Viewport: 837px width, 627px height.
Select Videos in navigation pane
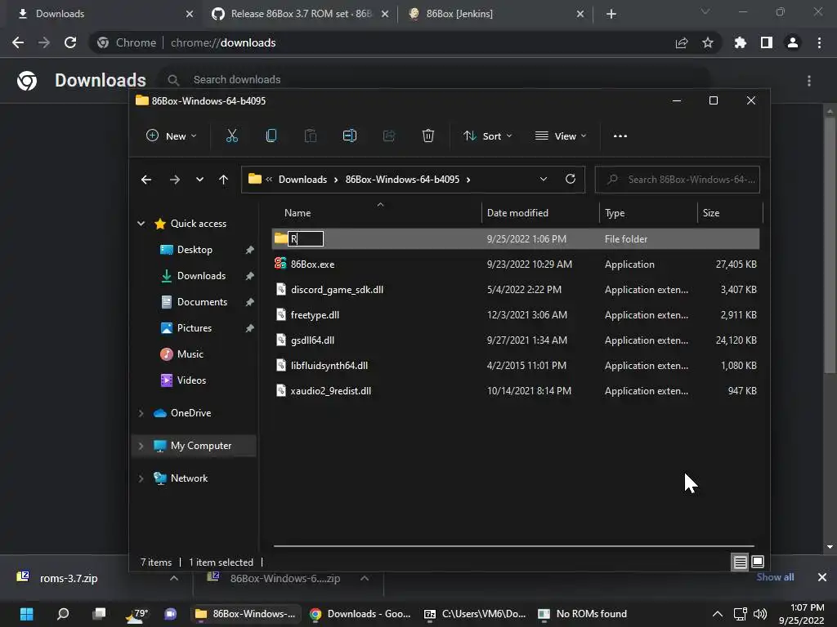191,380
